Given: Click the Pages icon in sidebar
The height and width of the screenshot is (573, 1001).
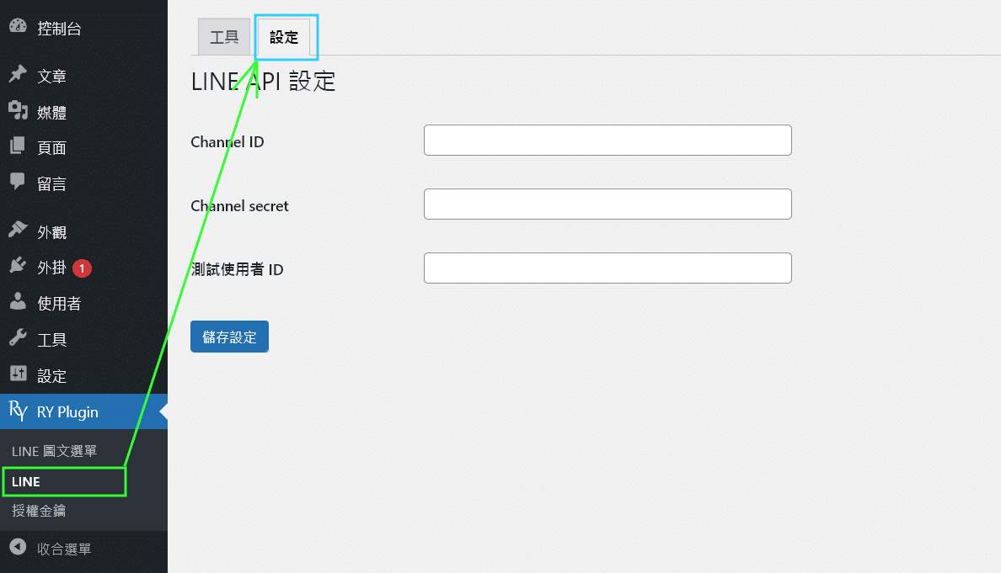Looking at the screenshot, I should 18,146.
